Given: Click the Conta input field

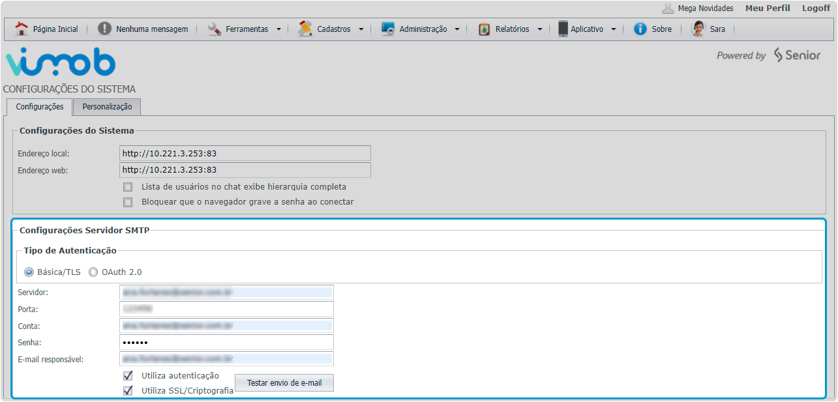Looking at the screenshot, I should coord(226,325).
